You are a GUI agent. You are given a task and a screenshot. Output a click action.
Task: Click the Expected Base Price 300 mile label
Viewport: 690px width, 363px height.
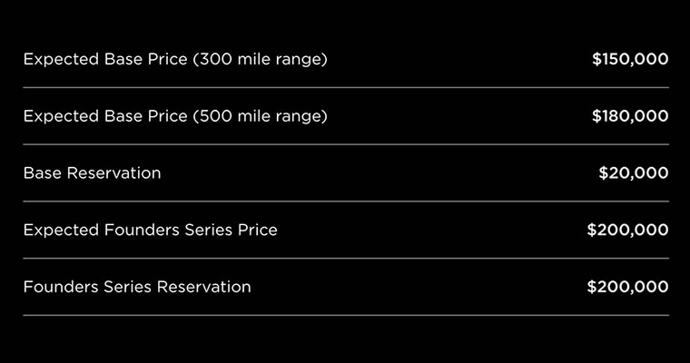[174, 59]
